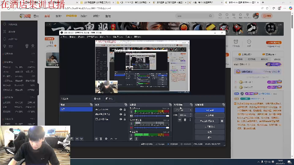Click the blue streaming button in OBS Controls
This screenshot has height=165, width=294.
tap(209, 110)
